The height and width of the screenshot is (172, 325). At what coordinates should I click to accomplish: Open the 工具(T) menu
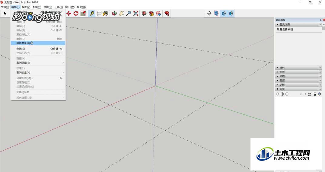click(x=58, y=7)
